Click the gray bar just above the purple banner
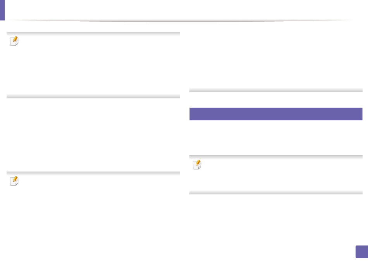The image size is (368, 261). point(276,90)
